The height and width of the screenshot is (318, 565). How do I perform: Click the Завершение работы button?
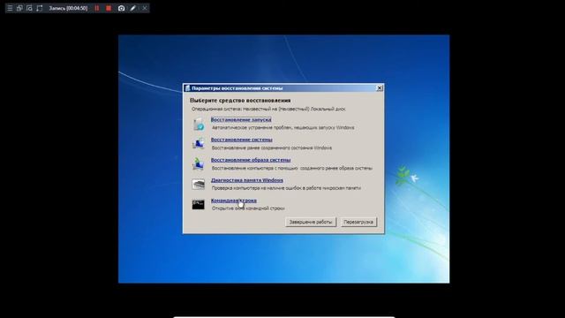tap(311, 222)
